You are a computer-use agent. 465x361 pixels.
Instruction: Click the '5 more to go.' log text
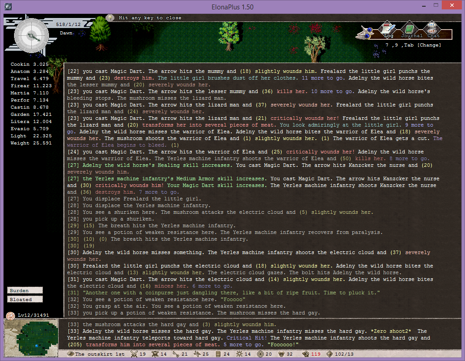pyautogui.click(x=244, y=344)
